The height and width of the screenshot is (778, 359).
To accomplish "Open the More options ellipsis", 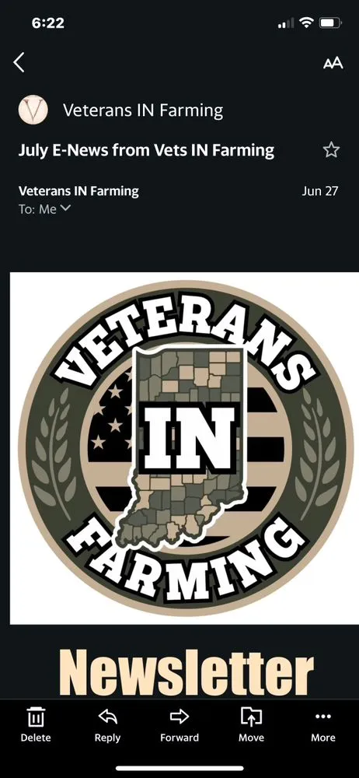I will [x=322, y=716].
